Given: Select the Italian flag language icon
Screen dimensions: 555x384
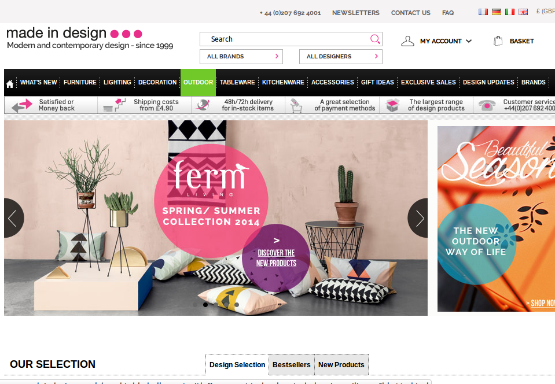Looking at the screenshot, I should click(510, 12).
